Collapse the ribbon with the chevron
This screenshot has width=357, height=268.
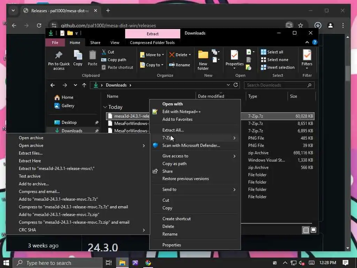point(307,42)
